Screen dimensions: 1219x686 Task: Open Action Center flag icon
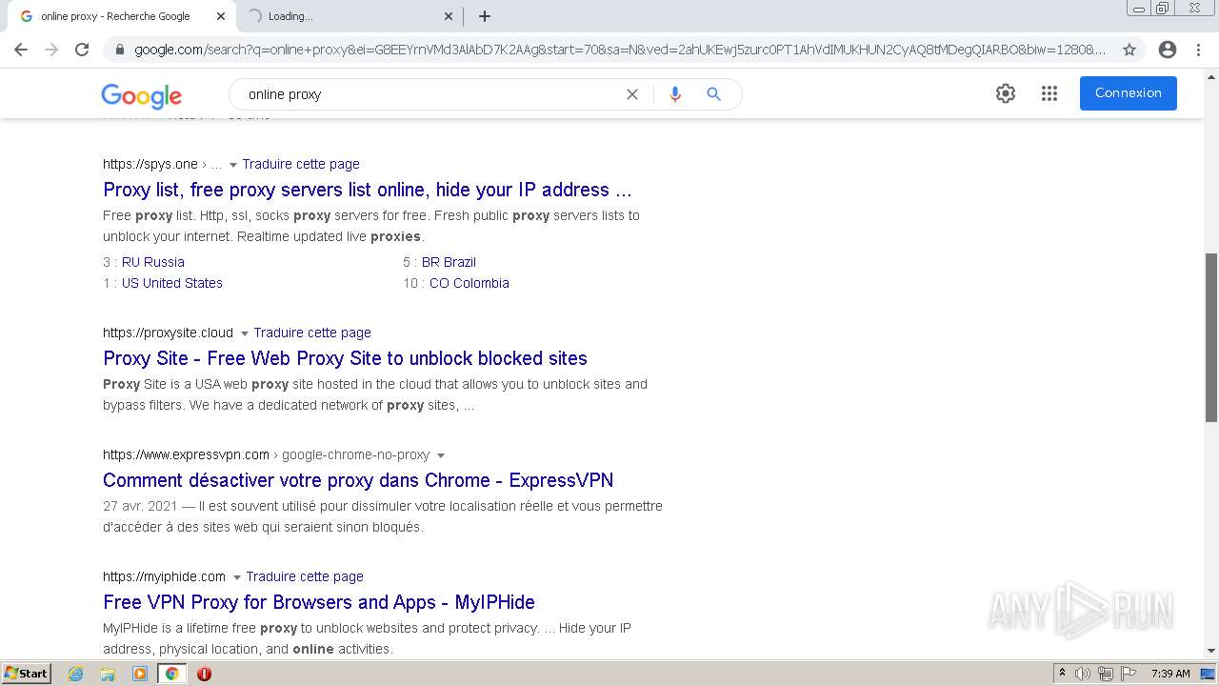pos(1129,674)
